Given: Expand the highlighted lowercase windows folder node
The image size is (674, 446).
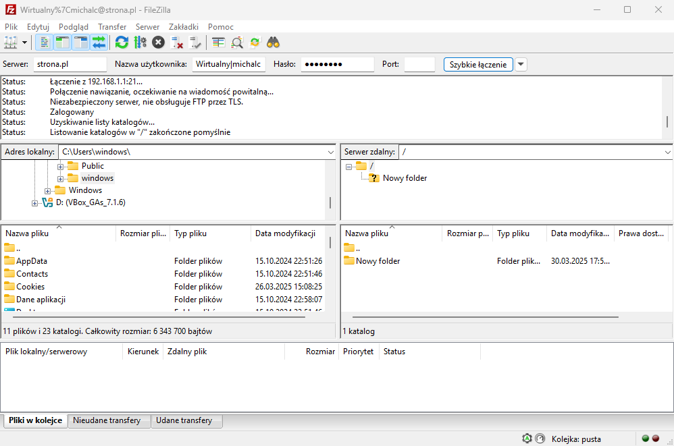Looking at the screenshot, I should pos(61,179).
